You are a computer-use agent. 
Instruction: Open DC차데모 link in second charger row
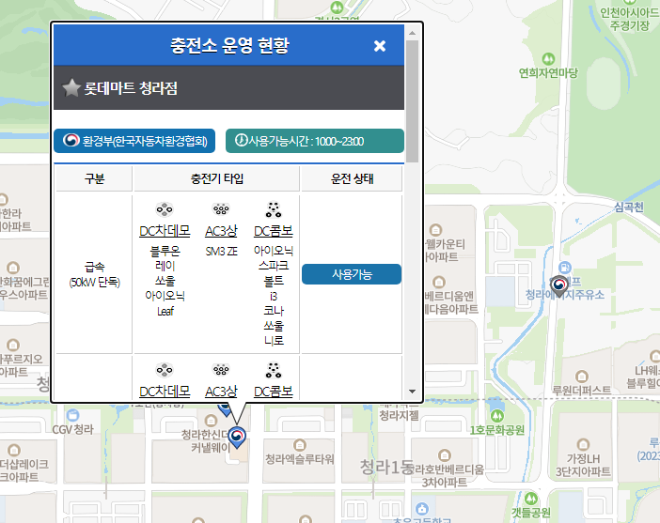165,392
